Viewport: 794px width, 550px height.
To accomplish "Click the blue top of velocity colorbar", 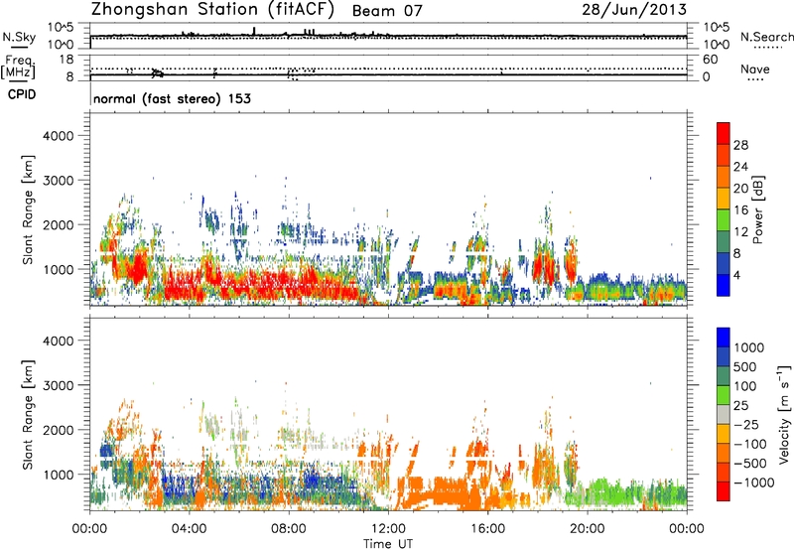I will pos(724,338).
